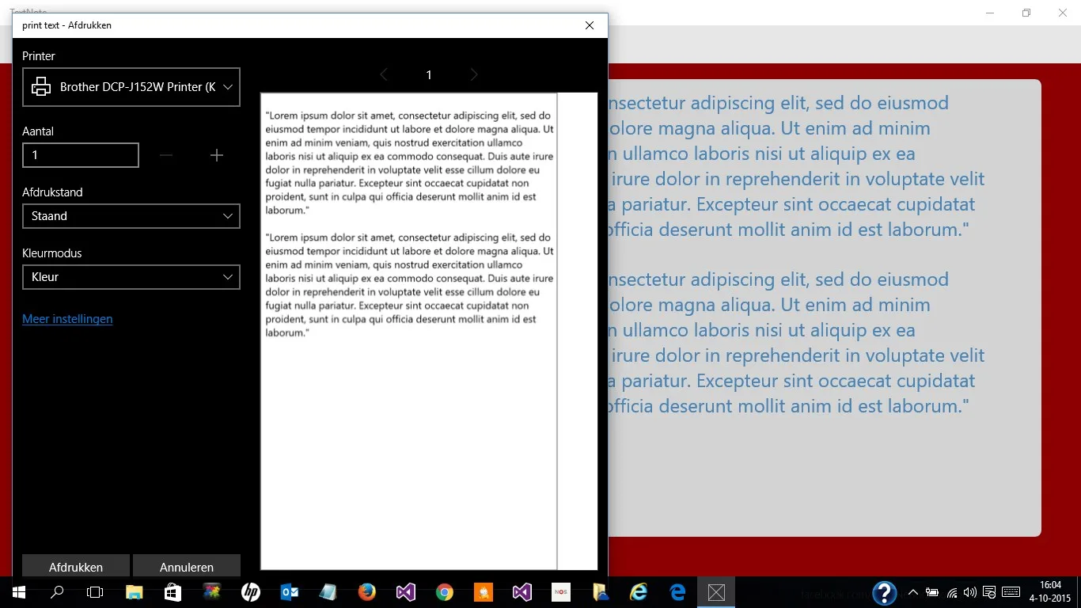
Task: Open the notepad-like taskbar app icon
Action: tap(328, 592)
